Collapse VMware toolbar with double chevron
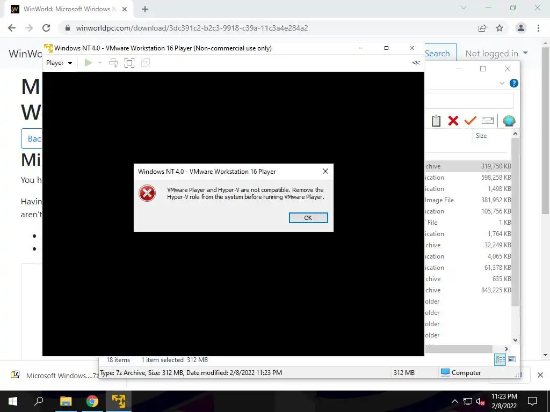550x412 pixels. tap(416, 63)
